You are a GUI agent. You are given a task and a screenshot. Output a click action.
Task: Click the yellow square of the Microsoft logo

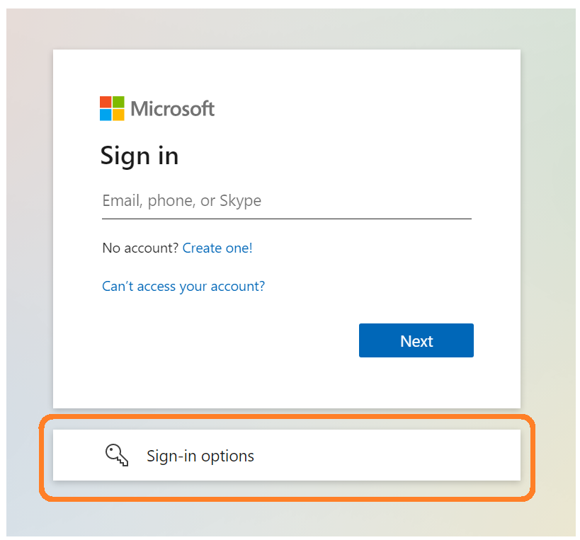[120, 115]
